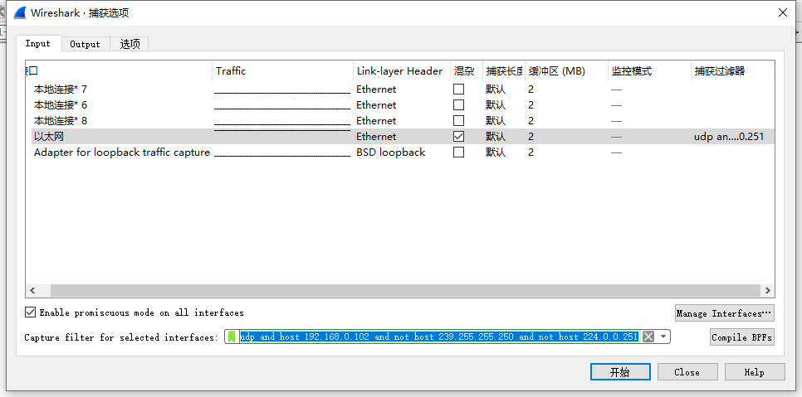Click the 以太网 row buffer value 2
This screenshot has width=802, height=397.
point(531,137)
